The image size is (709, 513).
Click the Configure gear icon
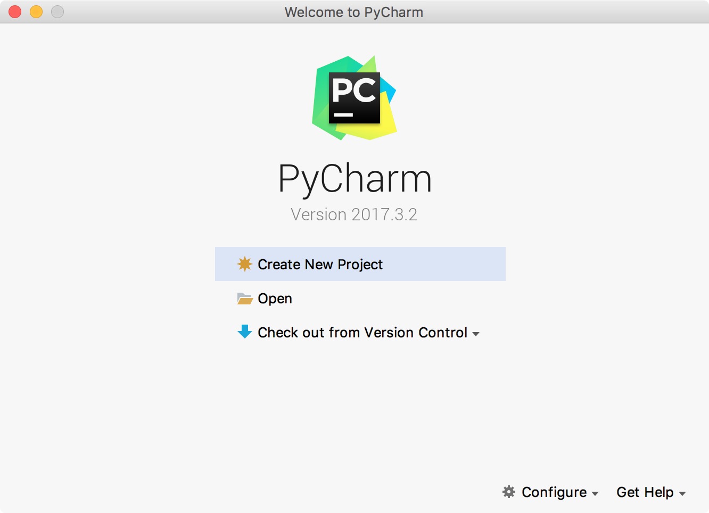coord(508,492)
